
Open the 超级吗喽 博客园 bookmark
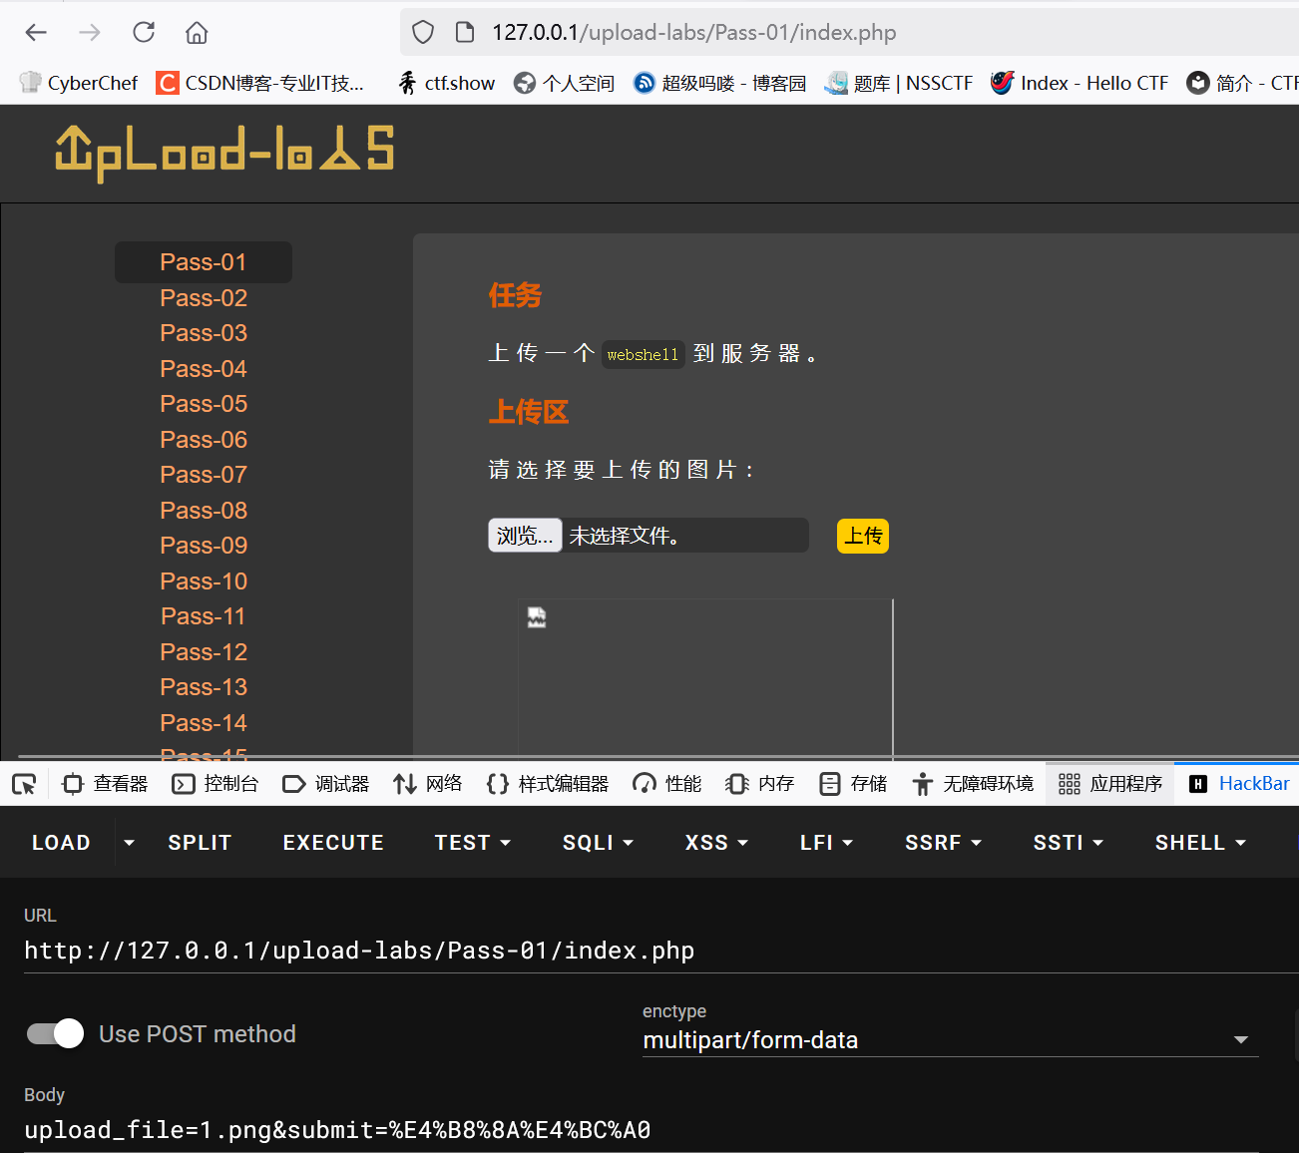pyautogui.click(x=719, y=83)
